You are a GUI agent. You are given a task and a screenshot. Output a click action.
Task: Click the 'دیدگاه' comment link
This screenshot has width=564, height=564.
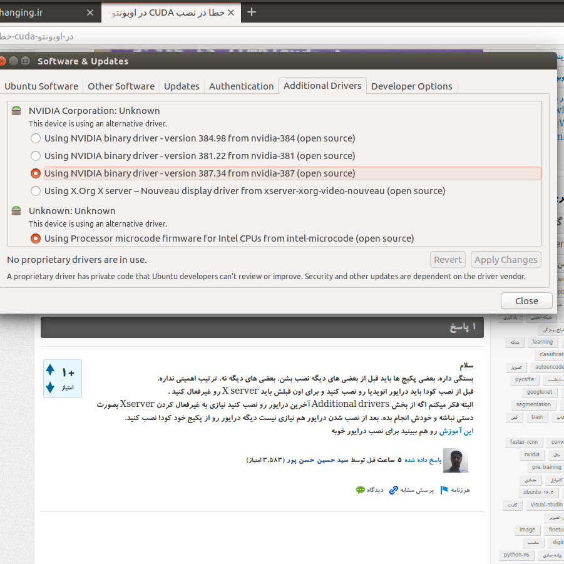point(375,490)
